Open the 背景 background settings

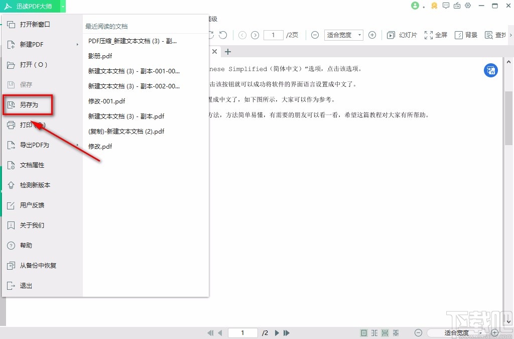tap(465, 35)
